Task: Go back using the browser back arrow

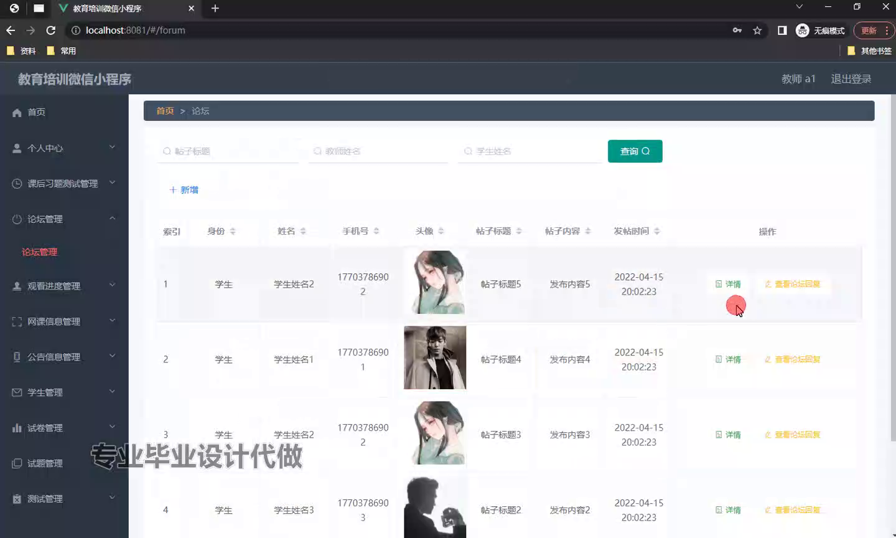Action: 11,30
